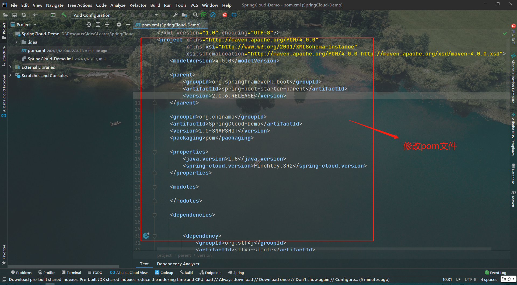Screen dimensions: 517x285
Task: Open the VCS menu
Action: [194, 5]
